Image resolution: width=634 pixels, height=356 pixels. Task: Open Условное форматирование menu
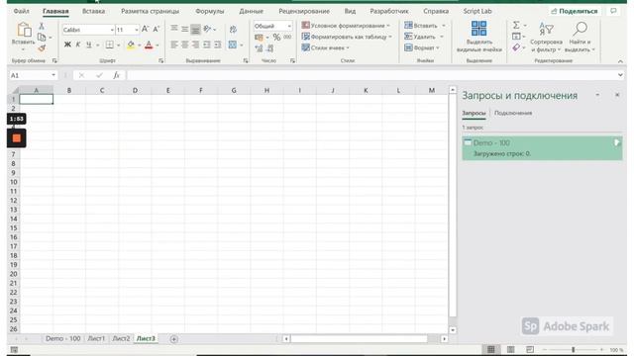click(x=346, y=26)
